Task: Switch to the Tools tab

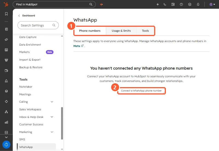Action: (x=145, y=31)
